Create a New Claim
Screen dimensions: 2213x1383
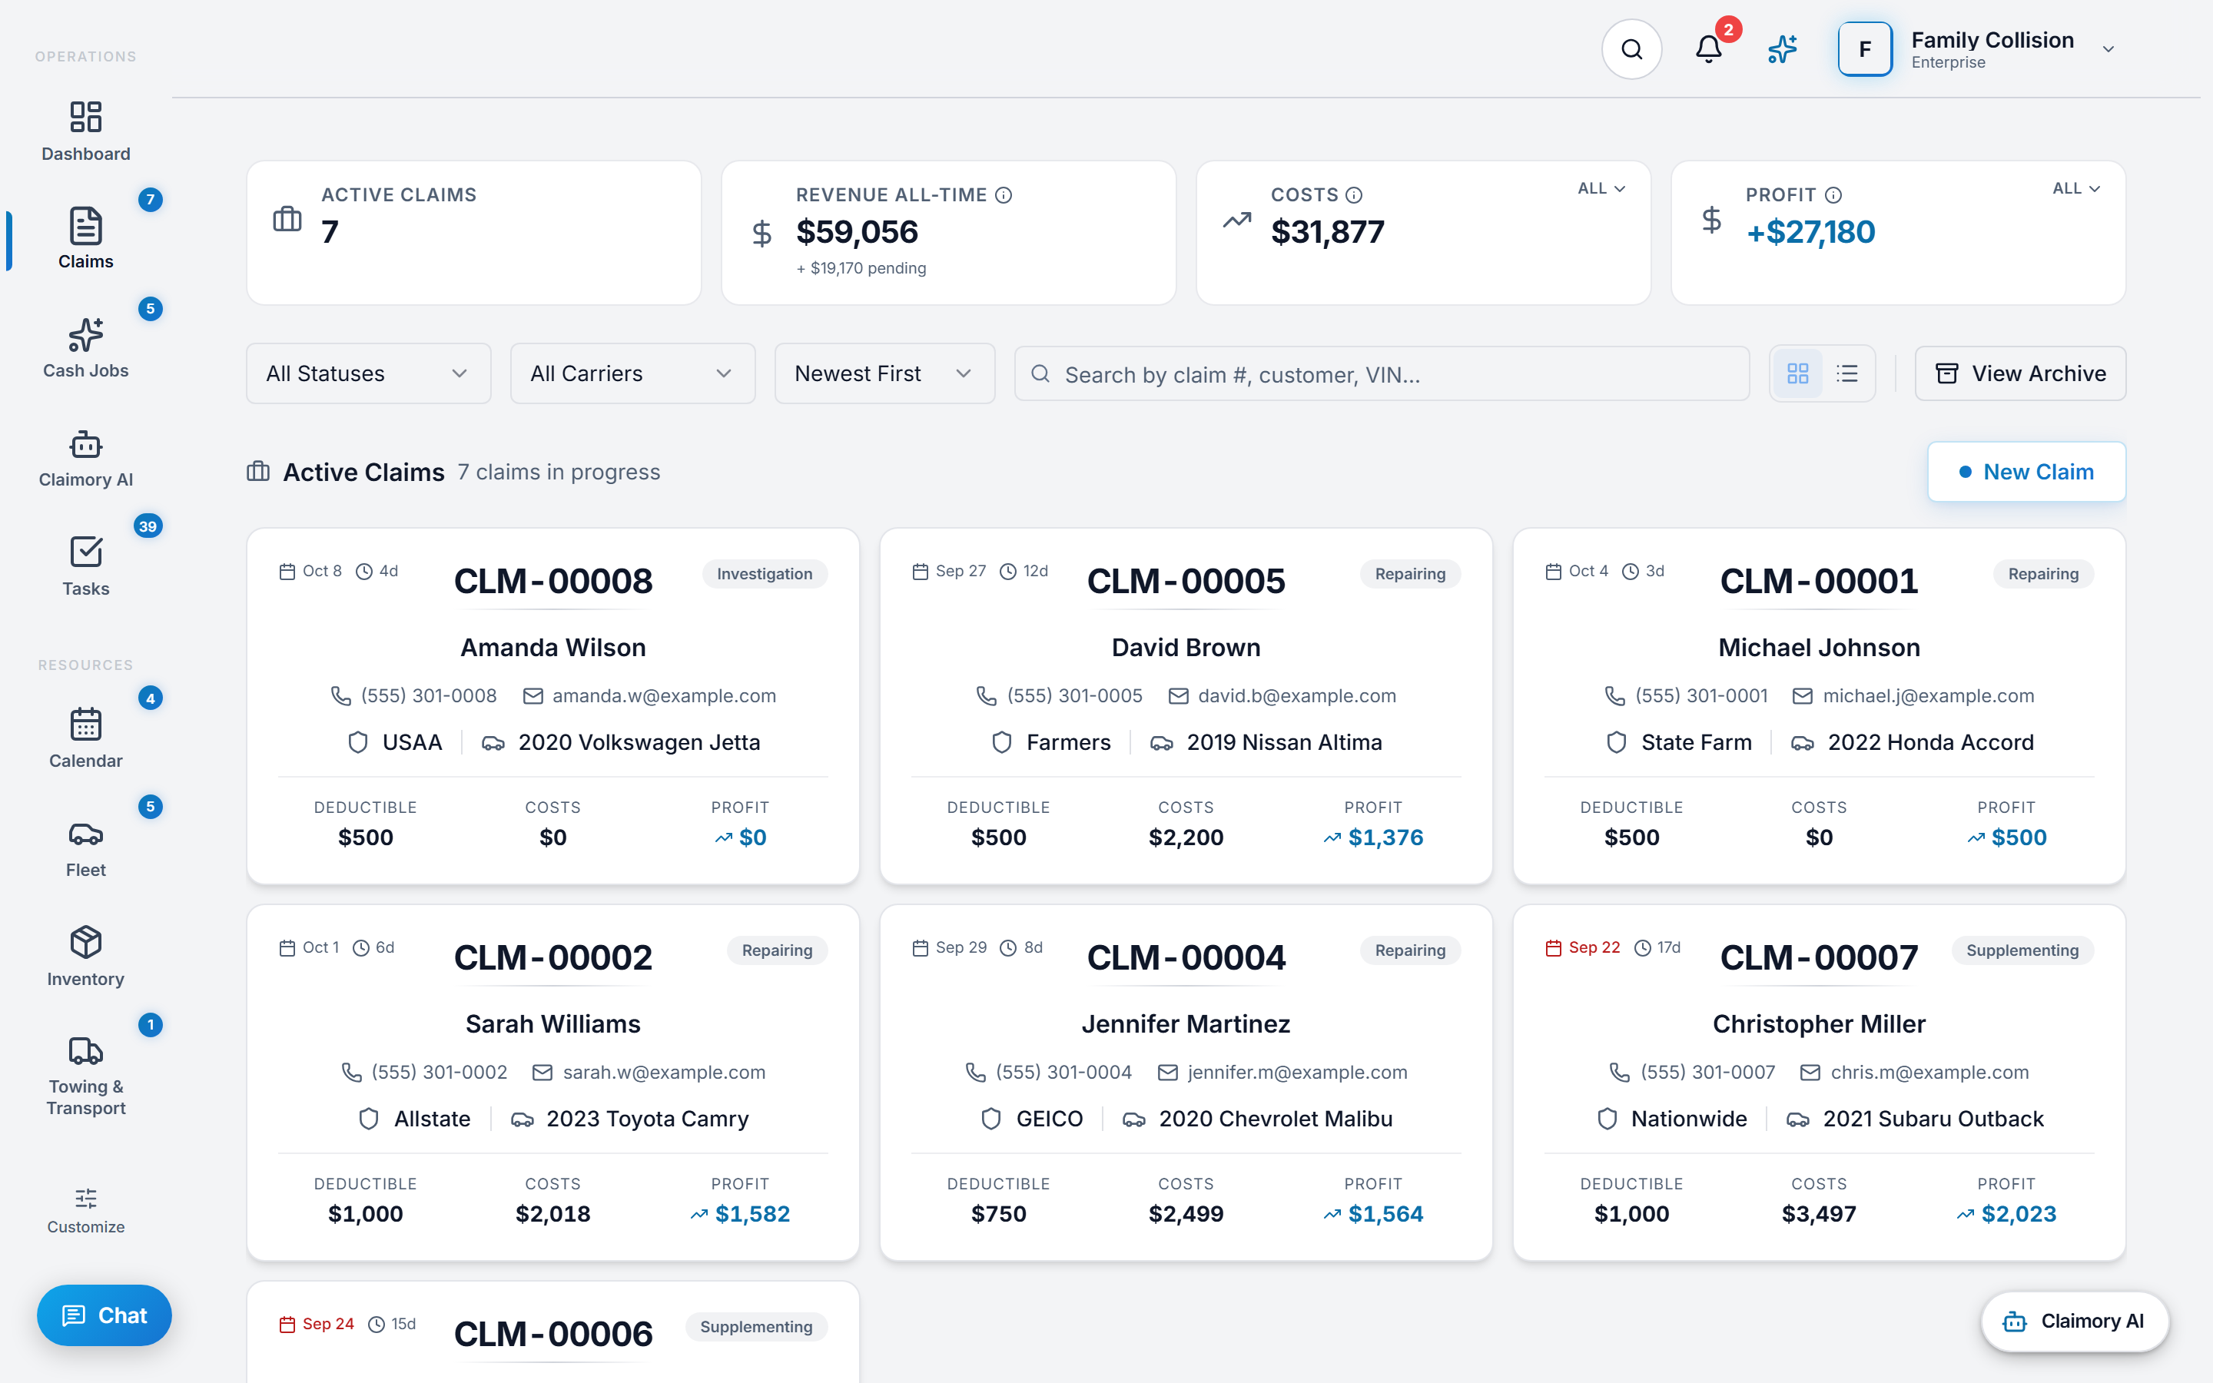point(2026,472)
